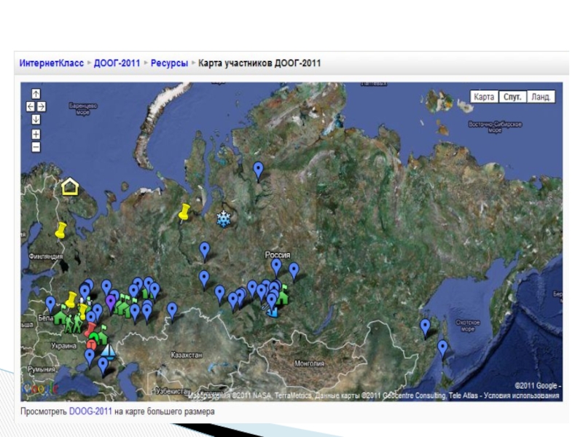
Task: Open DOOG-2011 larger map link
Action: [x=90, y=412]
